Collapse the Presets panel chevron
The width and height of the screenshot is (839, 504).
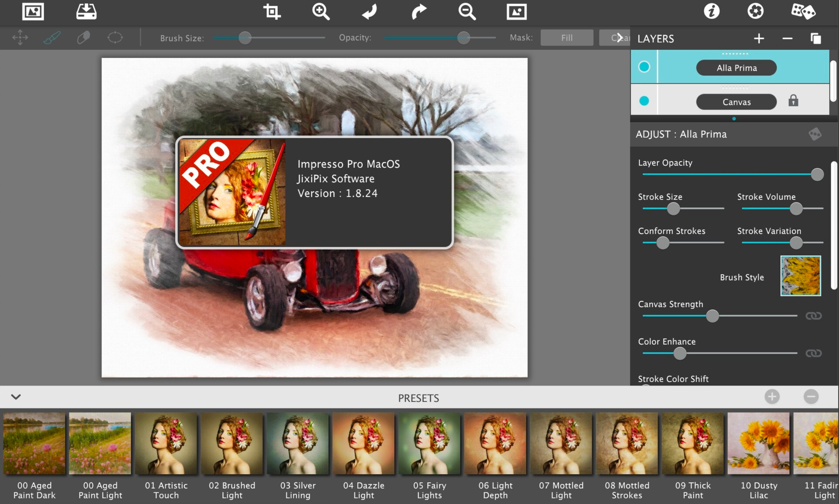[16, 397]
